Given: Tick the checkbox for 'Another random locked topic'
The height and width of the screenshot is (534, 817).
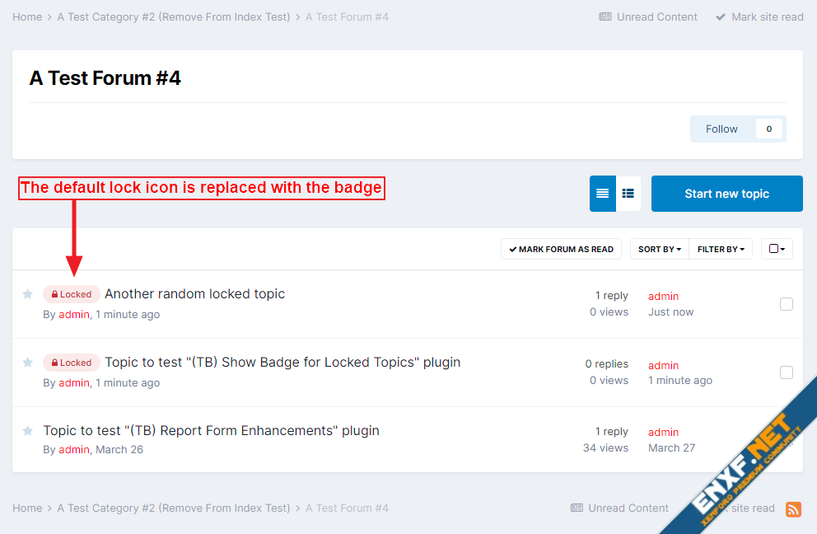Looking at the screenshot, I should [787, 304].
